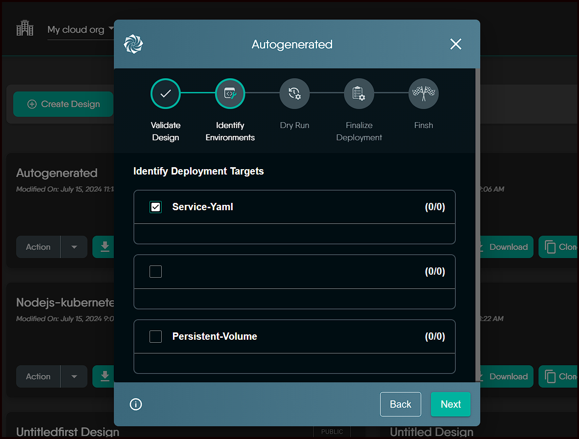Click the Meshery logo in dialog header
579x439 pixels.
[133, 44]
